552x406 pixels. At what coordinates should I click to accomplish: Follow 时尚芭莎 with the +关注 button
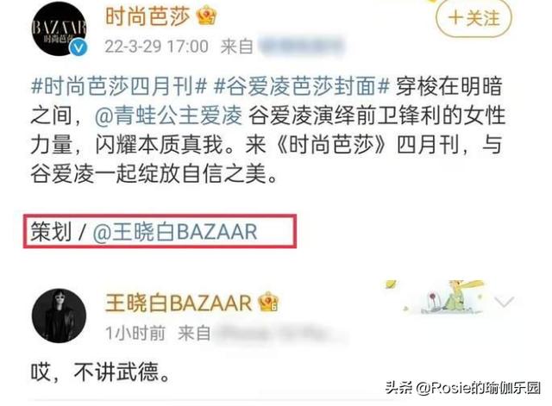pyautogui.click(x=474, y=17)
